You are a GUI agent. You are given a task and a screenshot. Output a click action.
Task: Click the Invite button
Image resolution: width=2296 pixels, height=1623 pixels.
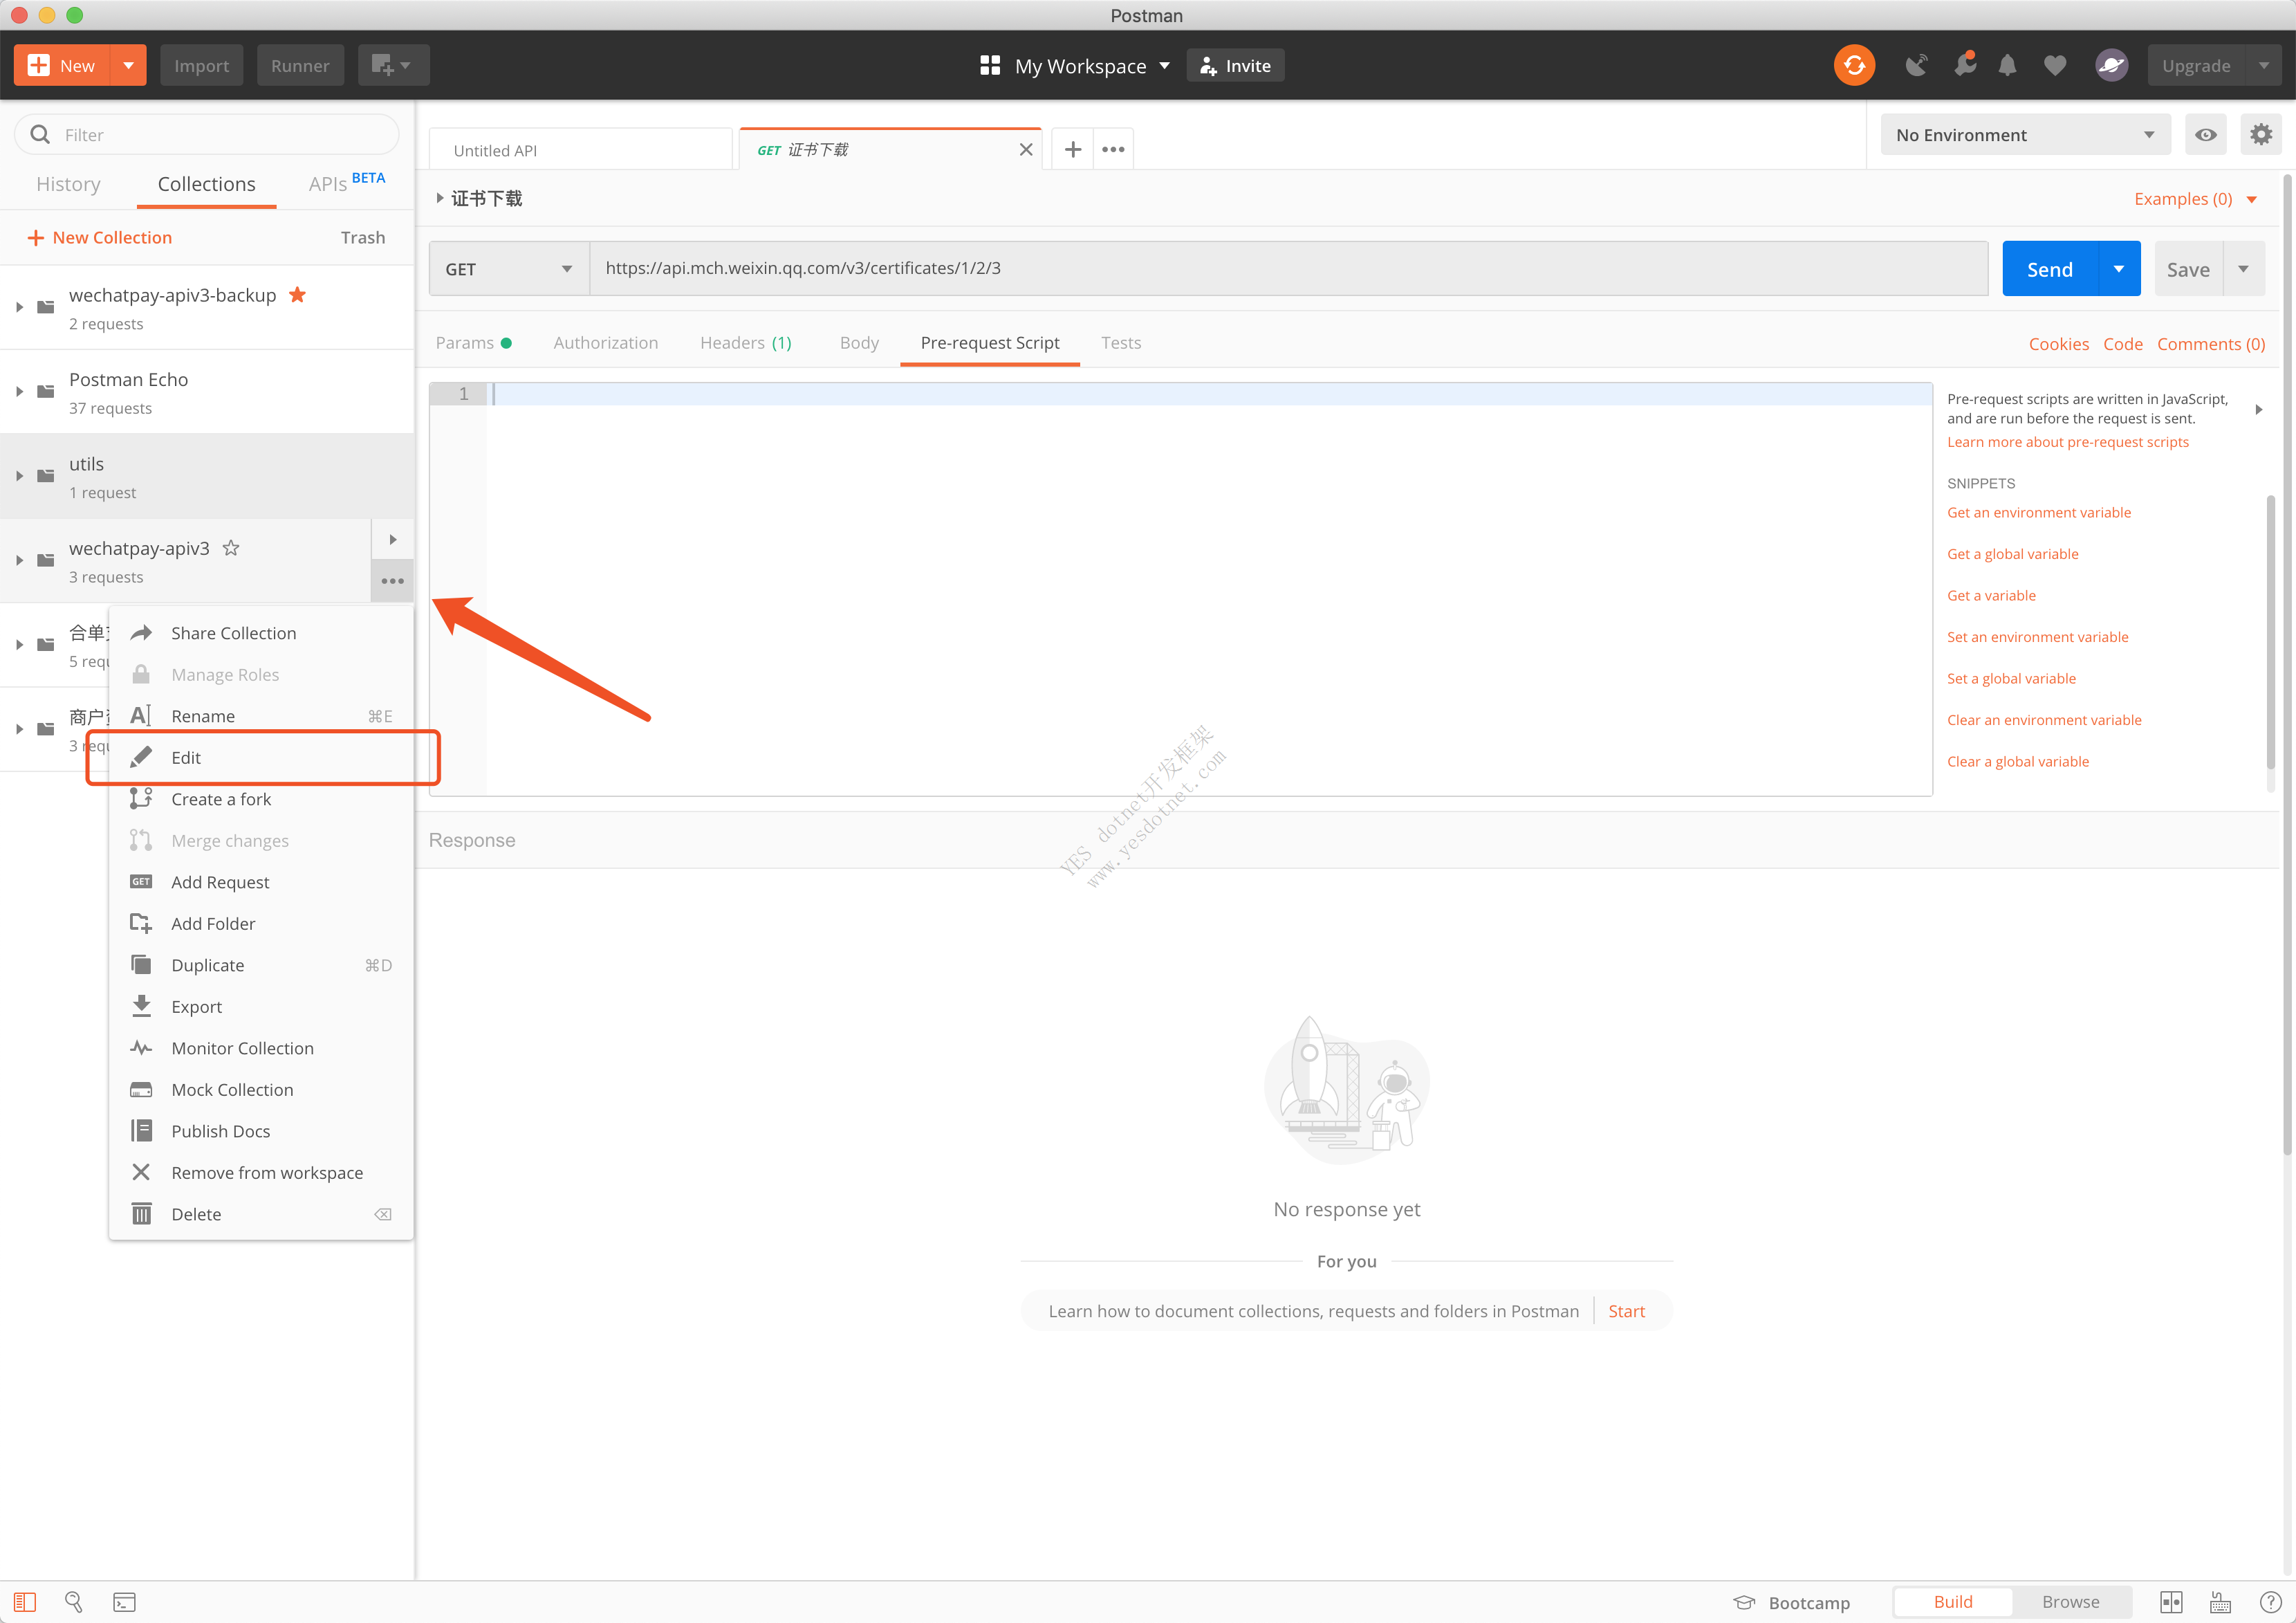[1235, 65]
